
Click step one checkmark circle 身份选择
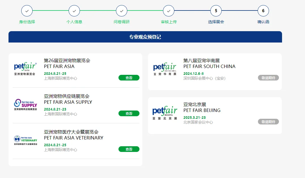pyautogui.click(x=27, y=11)
